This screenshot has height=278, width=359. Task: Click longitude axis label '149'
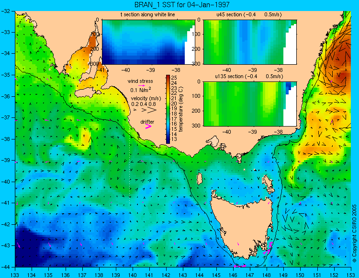click(284, 275)
